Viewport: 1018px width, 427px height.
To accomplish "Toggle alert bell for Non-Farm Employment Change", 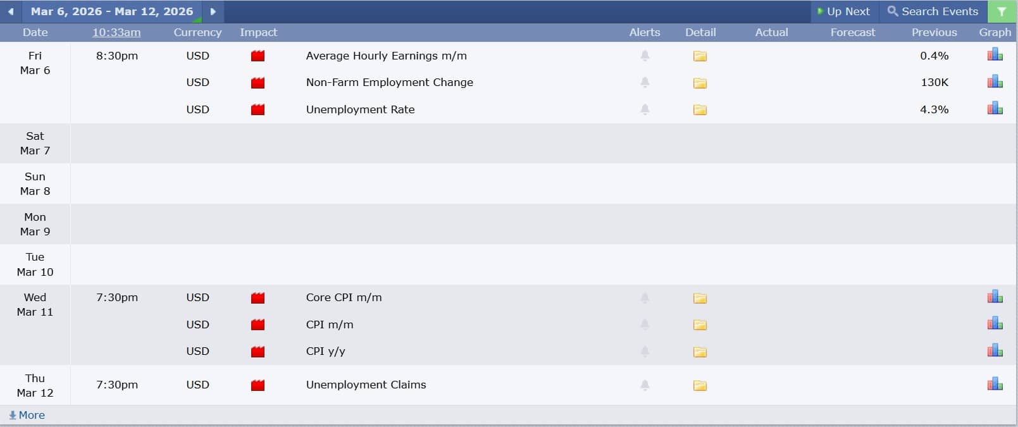I will pos(645,82).
